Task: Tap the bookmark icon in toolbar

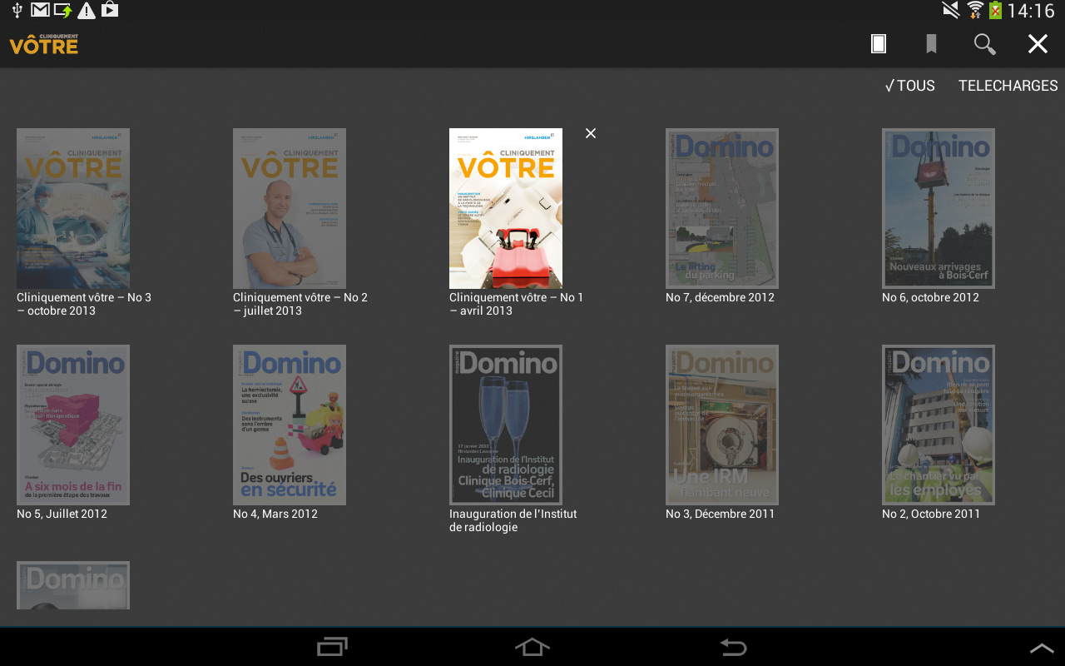Action: (931, 44)
